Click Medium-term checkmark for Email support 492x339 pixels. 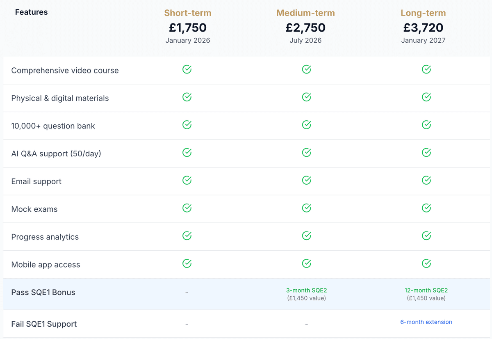[x=306, y=180]
